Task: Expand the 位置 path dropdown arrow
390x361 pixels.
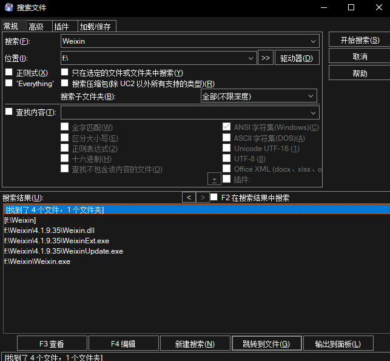Action: (250, 58)
